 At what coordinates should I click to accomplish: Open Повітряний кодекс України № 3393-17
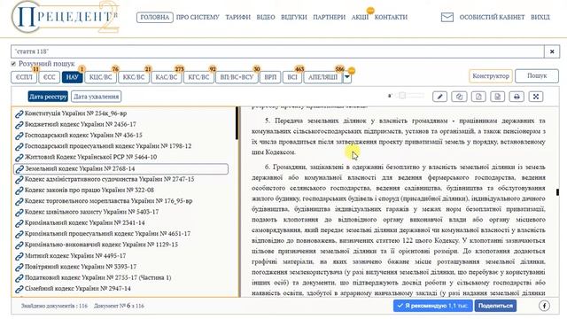81,267
